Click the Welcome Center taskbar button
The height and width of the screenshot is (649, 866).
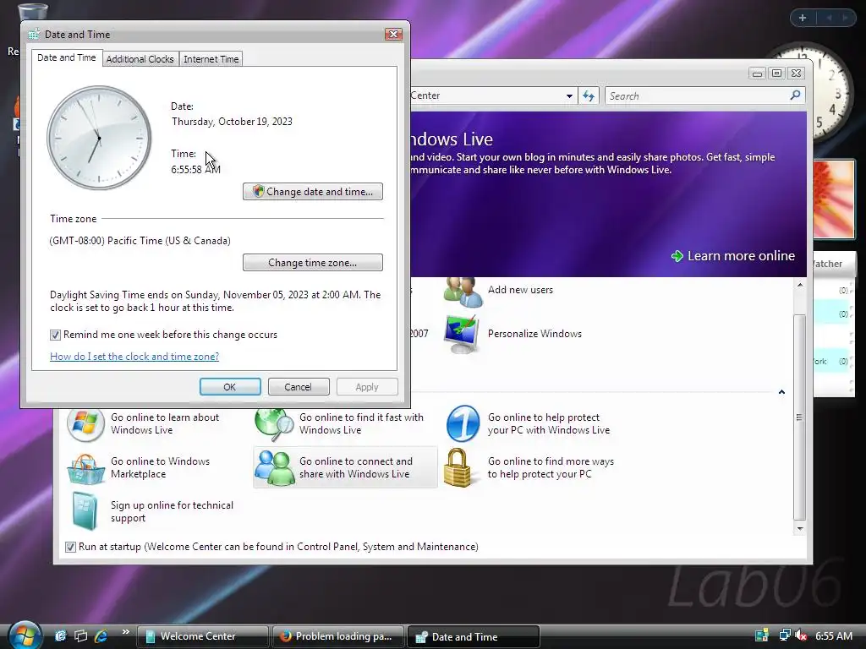point(202,636)
